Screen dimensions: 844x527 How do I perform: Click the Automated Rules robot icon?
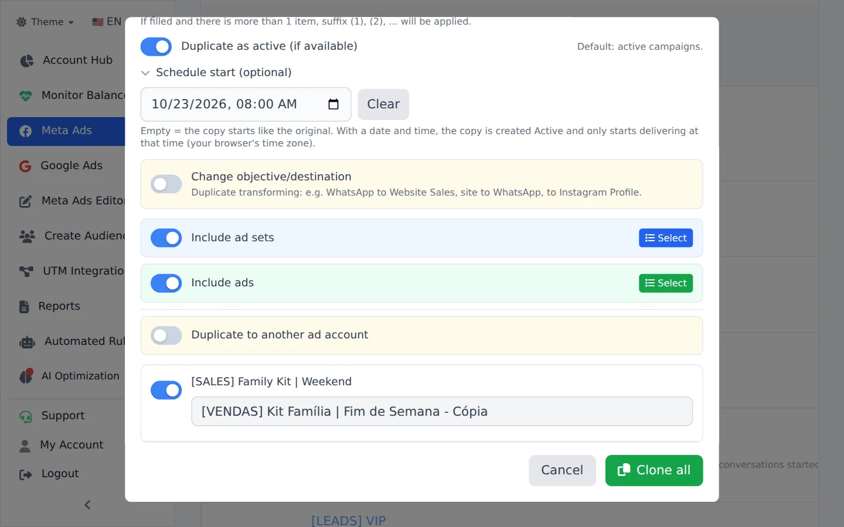click(x=27, y=342)
